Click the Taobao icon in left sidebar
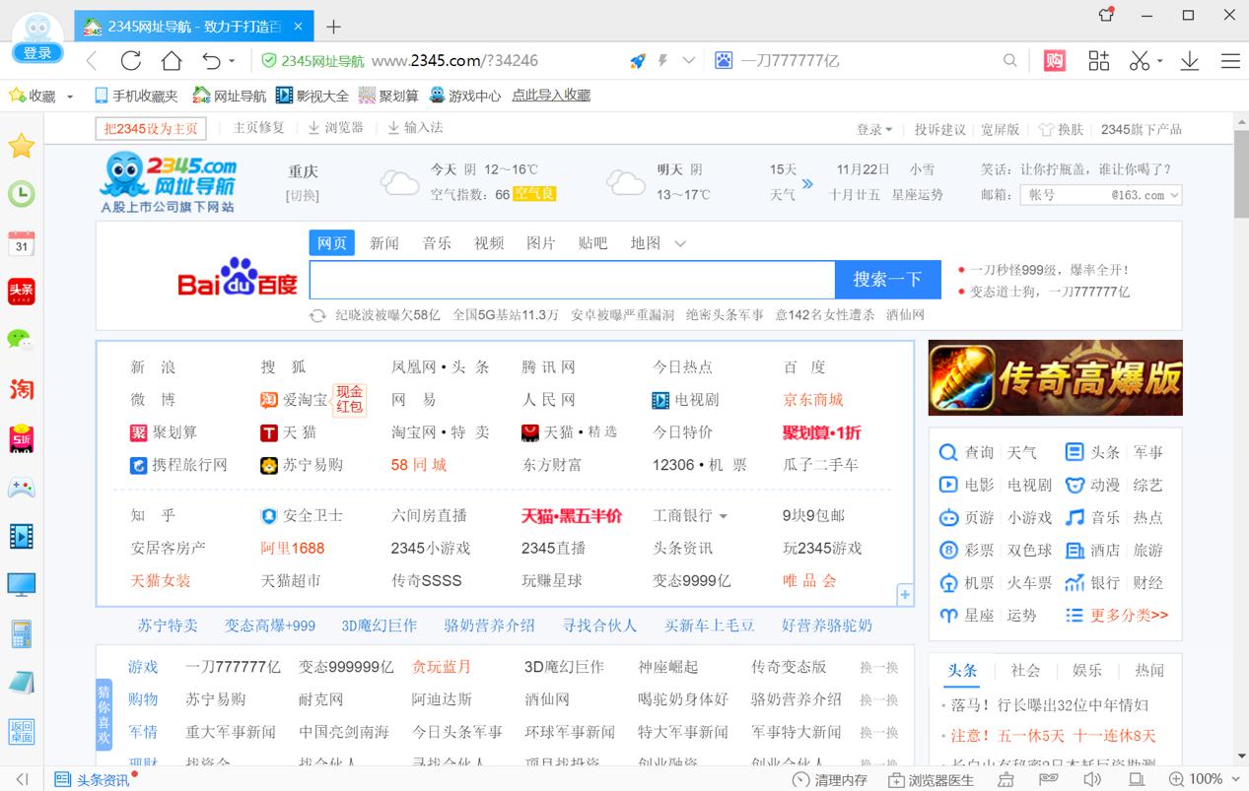Viewport: 1249px width, 791px height. pos(21,389)
